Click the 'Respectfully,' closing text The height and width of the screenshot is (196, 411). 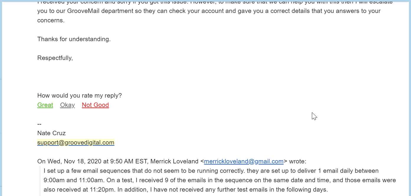pyautogui.click(x=55, y=58)
